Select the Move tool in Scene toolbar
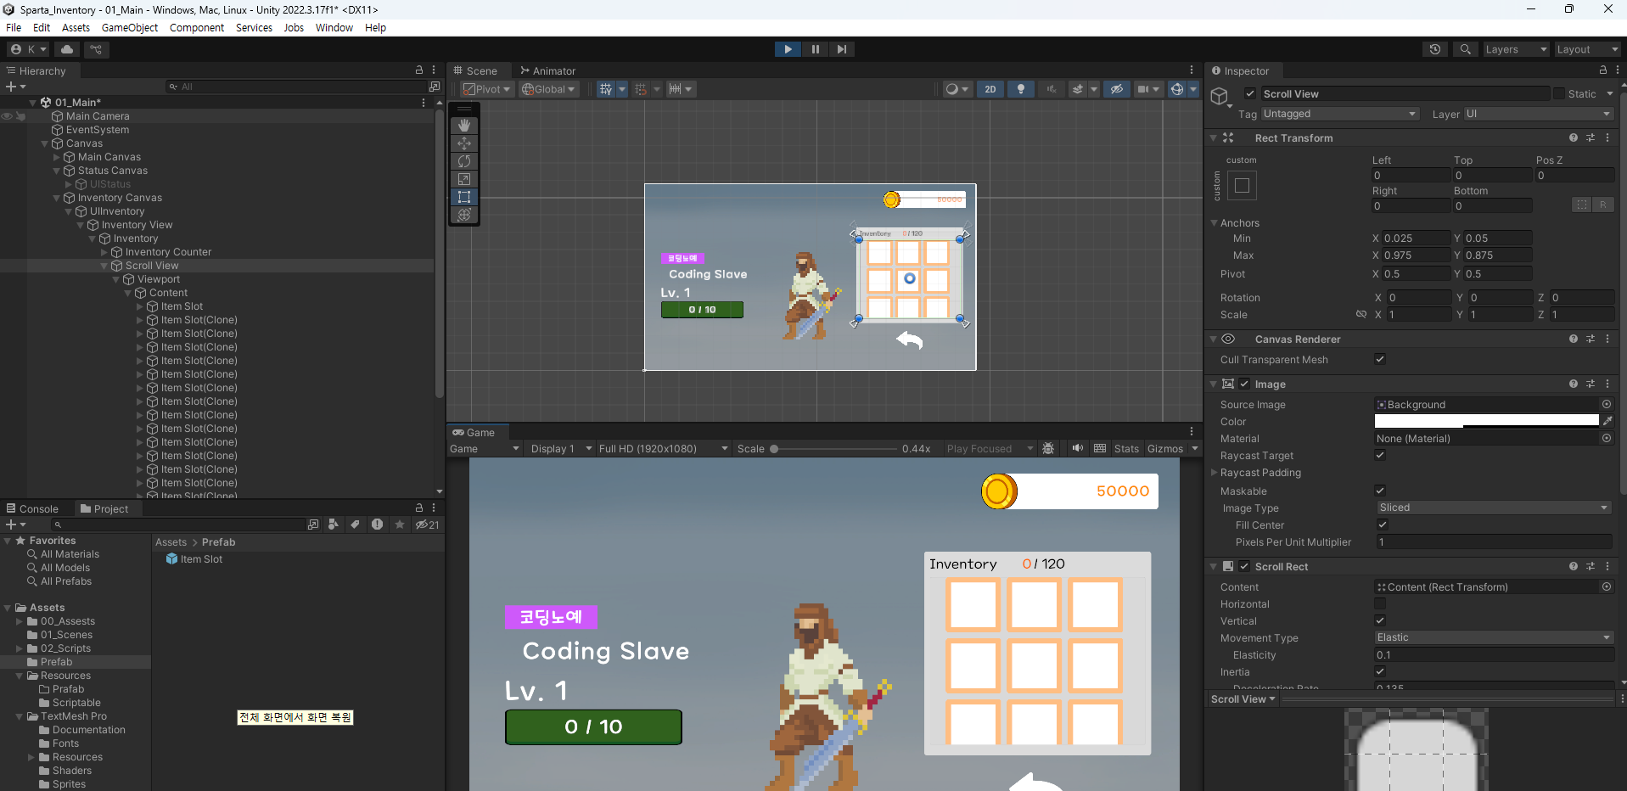Image resolution: width=1627 pixels, height=791 pixels. pyautogui.click(x=464, y=143)
